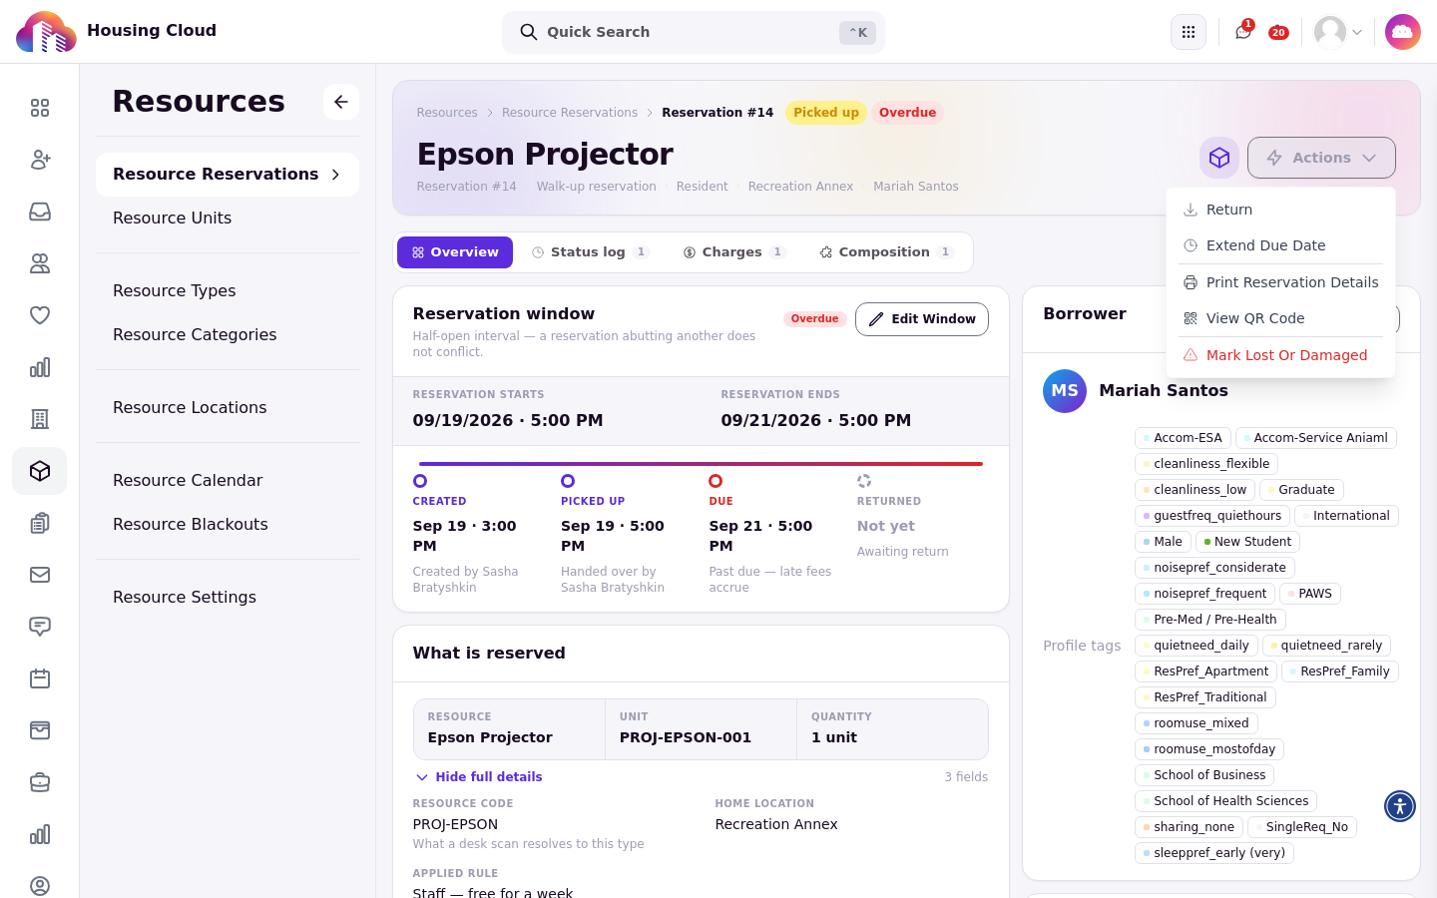Select the active cube resources sidebar icon
The height and width of the screenshot is (898, 1437).
tap(40, 471)
